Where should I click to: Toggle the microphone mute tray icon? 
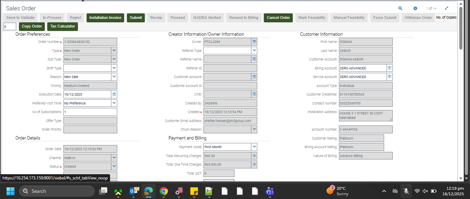click(x=406, y=191)
